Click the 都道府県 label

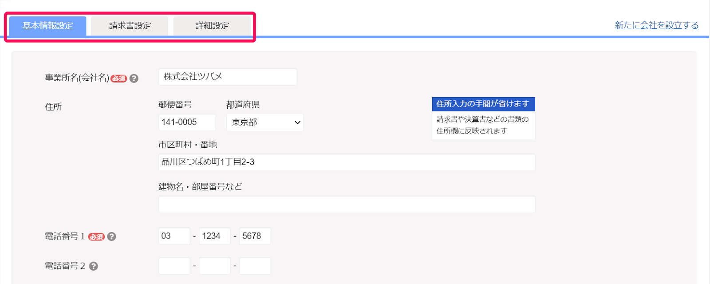click(243, 105)
